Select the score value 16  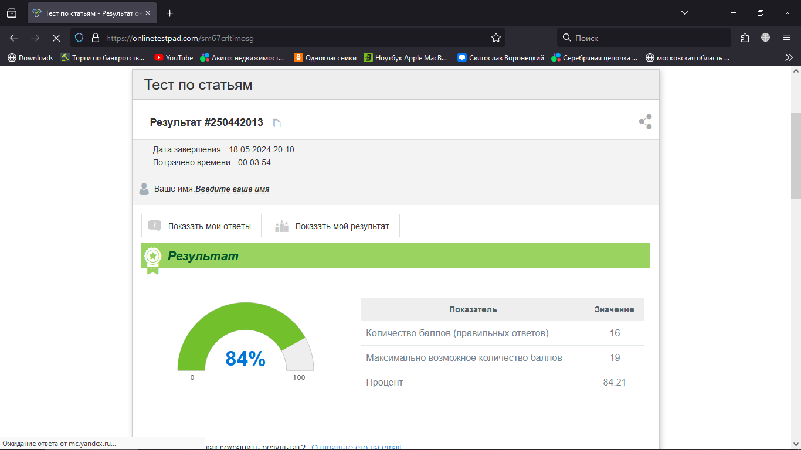point(615,333)
